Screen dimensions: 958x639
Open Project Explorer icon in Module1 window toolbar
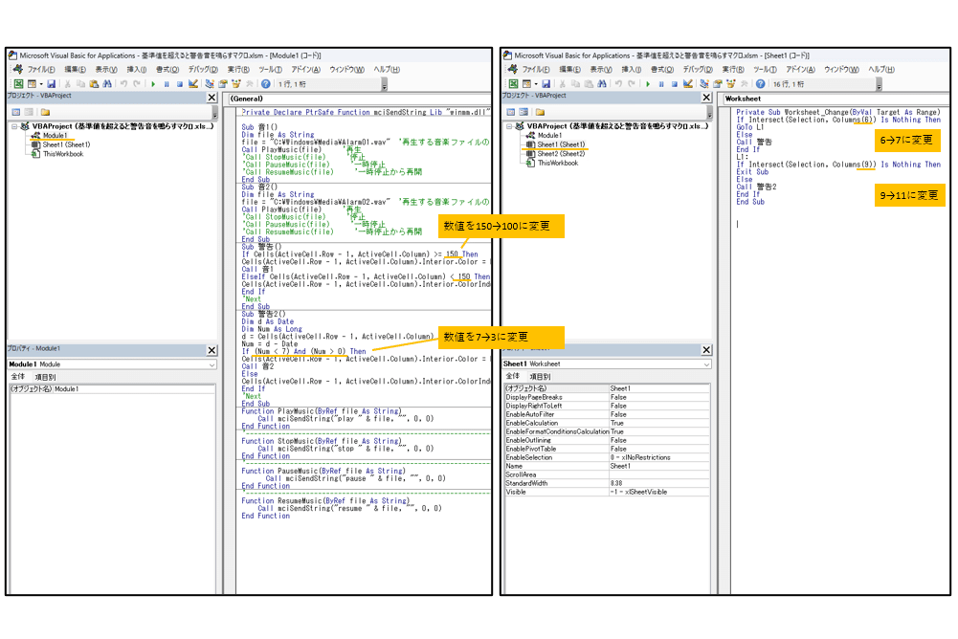(210, 83)
